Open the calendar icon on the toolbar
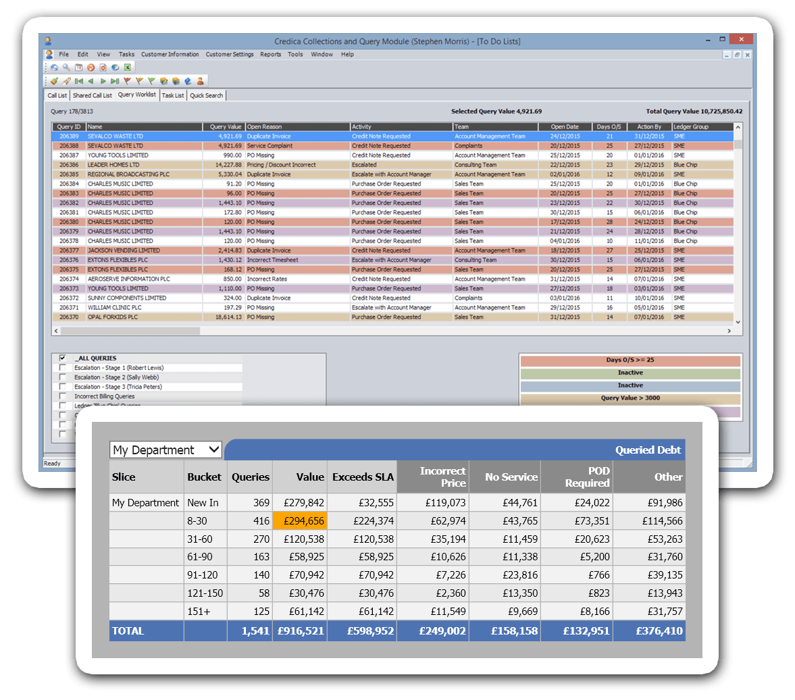The width and height of the screenshot is (795, 700). [x=78, y=67]
